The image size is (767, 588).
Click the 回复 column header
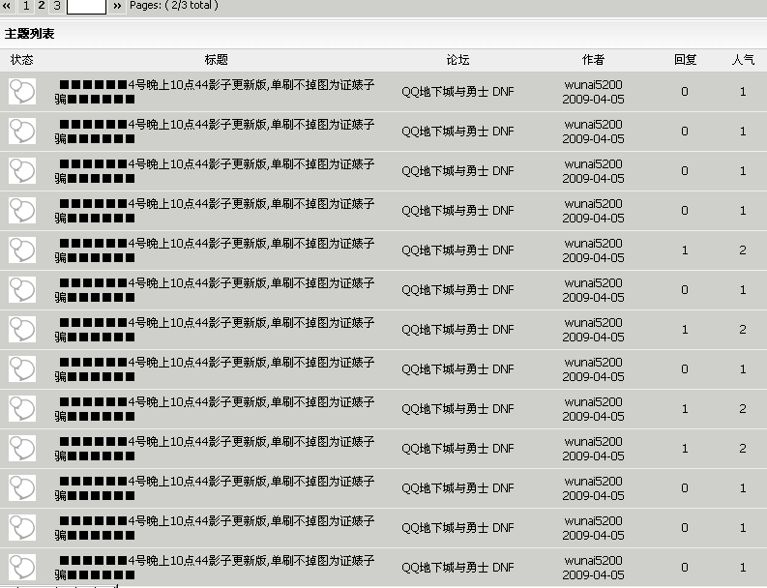click(685, 60)
